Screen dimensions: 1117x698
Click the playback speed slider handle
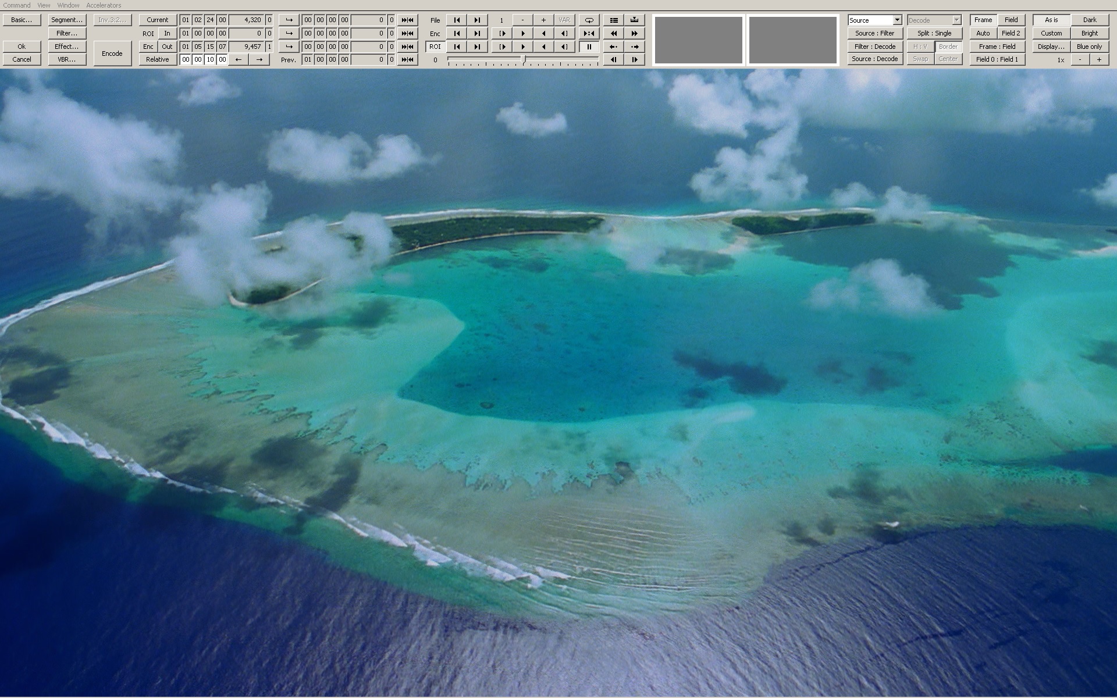pos(524,59)
